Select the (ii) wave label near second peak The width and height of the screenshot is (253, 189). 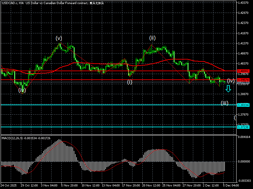152,38
